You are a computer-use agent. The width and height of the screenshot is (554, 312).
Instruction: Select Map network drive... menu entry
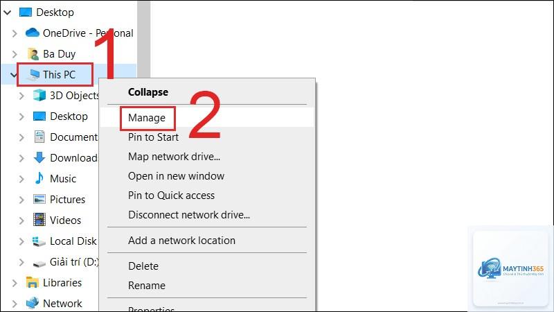175,157
